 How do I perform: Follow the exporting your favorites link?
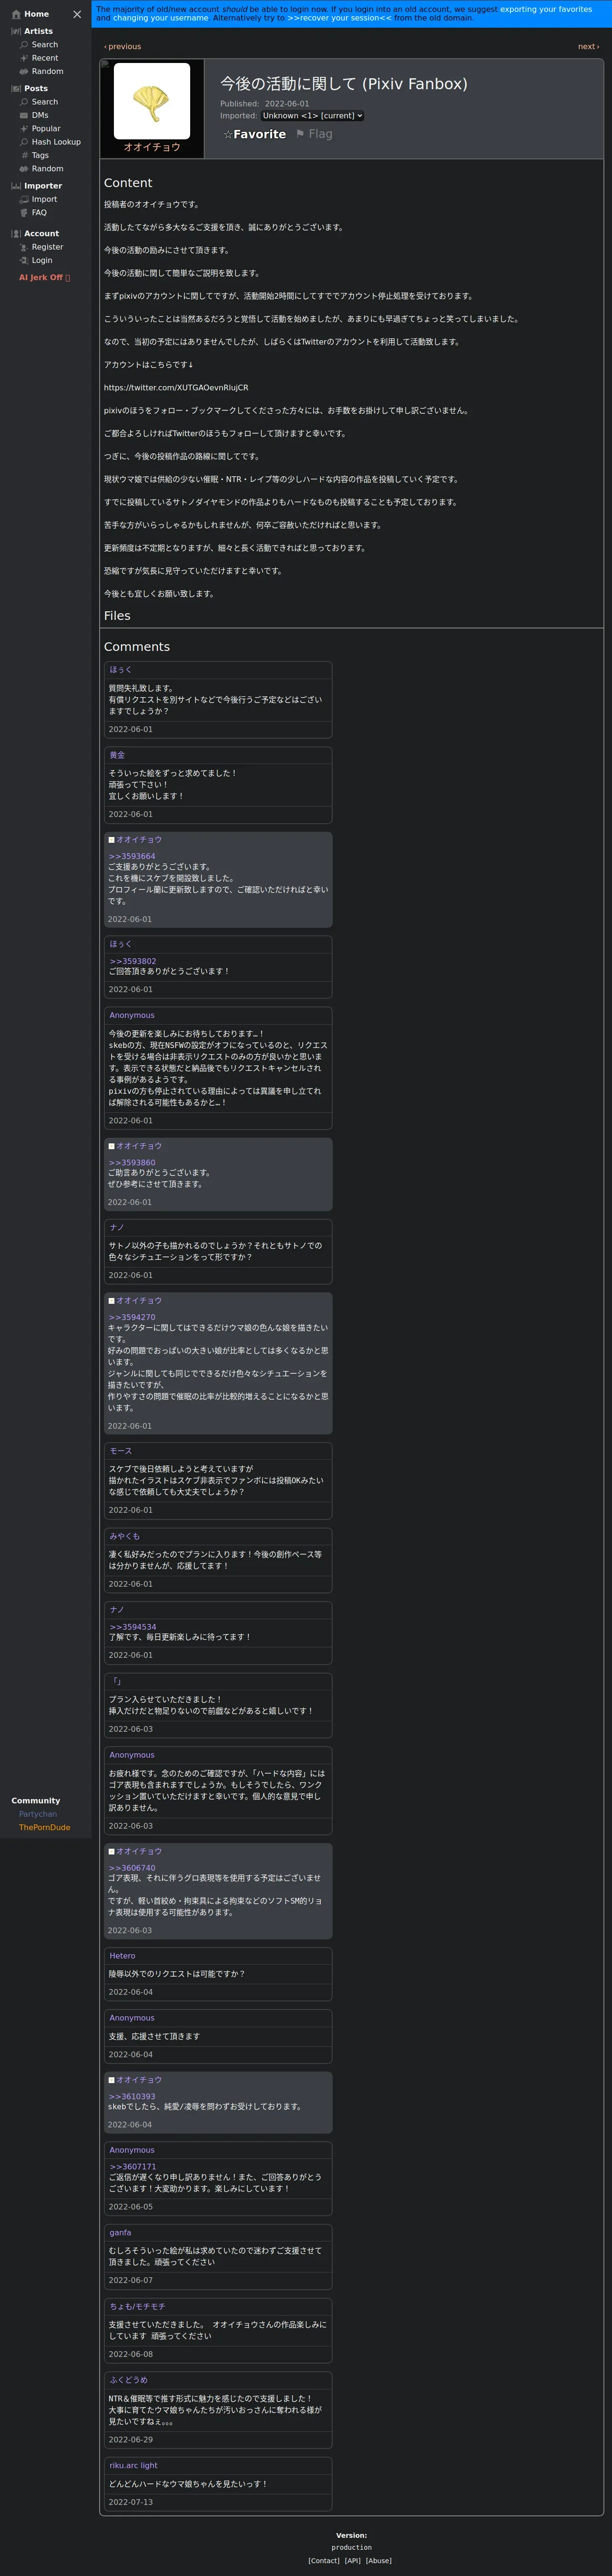[546, 9]
